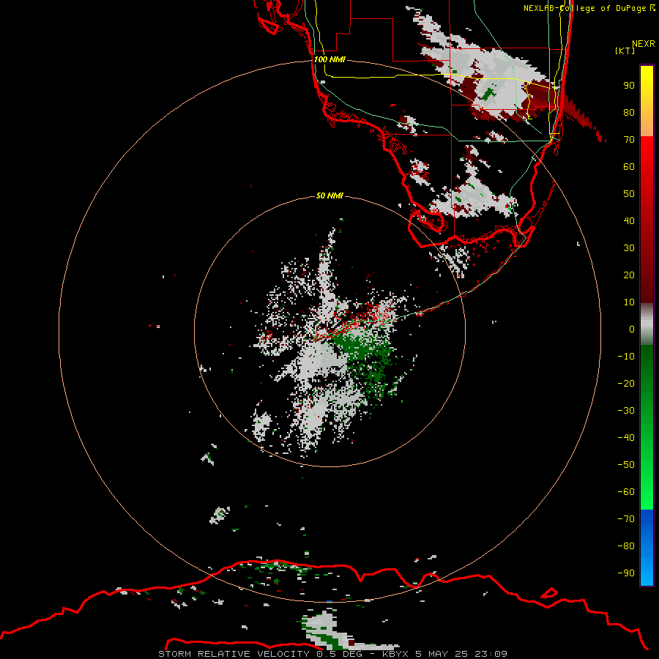Click the 20 value on the velocity scale
Viewport: 659px width, 659px height.
[629, 275]
